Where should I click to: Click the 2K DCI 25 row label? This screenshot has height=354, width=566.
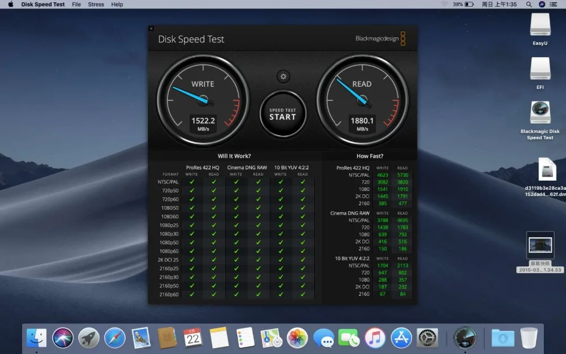[168, 260]
